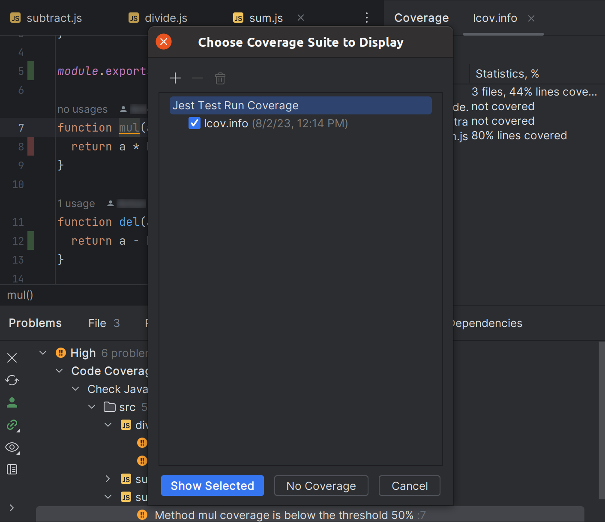The image size is (605, 522).
Task: Click the No Coverage button
Action: click(321, 486)
